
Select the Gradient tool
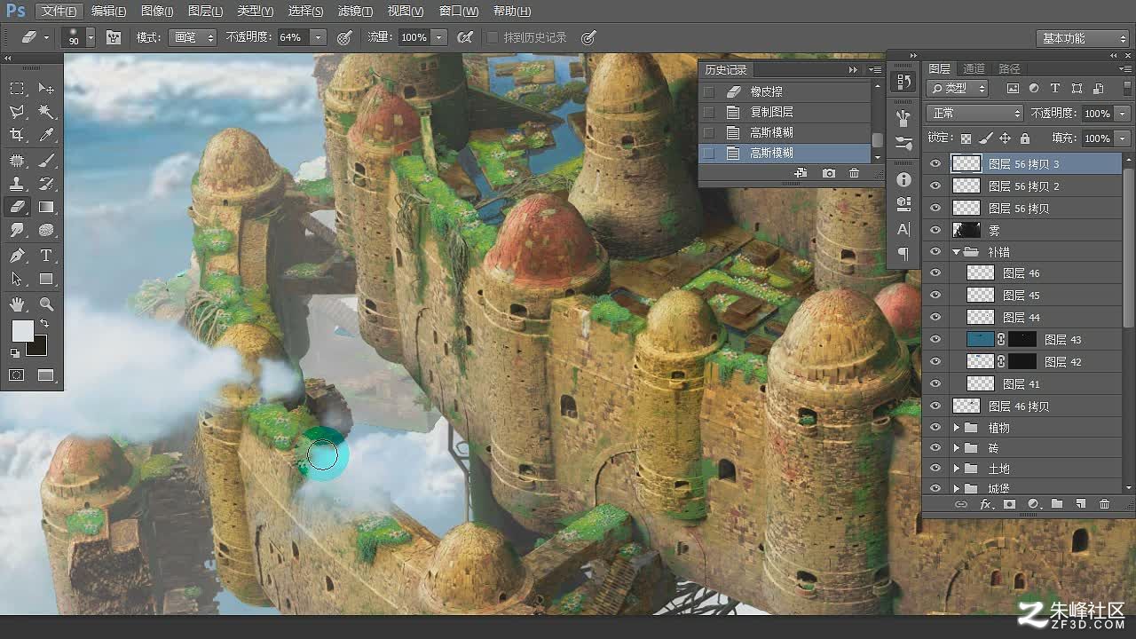[x=46, y=208]
